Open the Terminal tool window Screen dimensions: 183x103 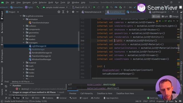(61, 98)
